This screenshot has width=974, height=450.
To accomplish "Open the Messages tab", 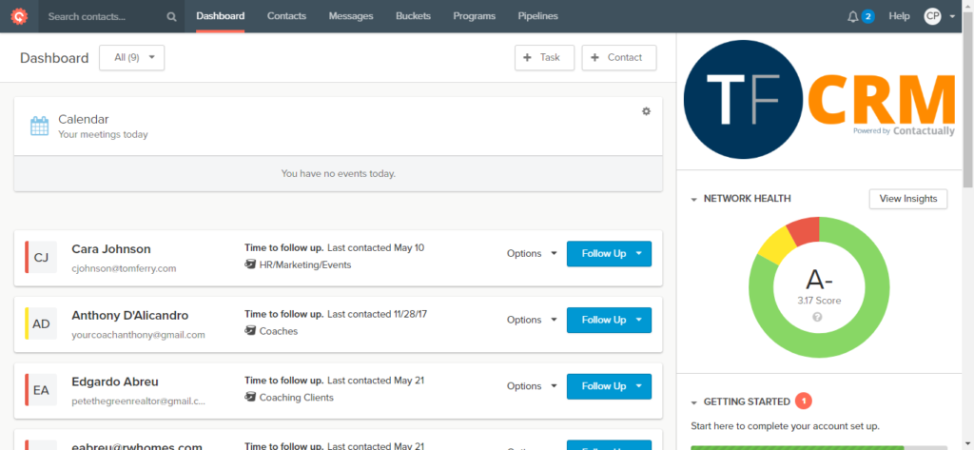I will (x=351, y=16).
